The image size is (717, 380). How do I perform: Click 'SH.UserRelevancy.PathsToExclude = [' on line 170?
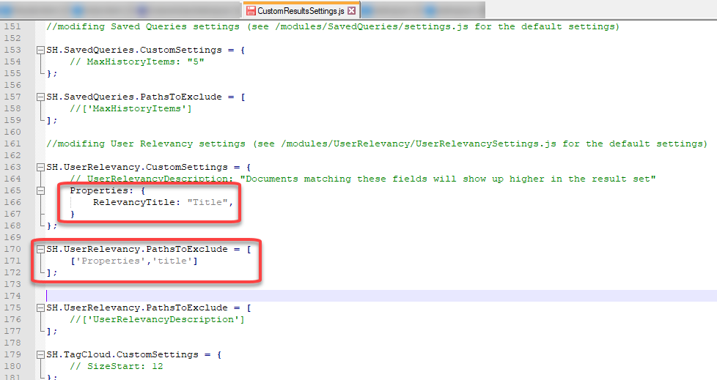pyautogui.click(x=149, y=250)
